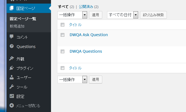Click the 絞り込み検索 filter button
Screen dimensions: 186x112
coord(153,15)
